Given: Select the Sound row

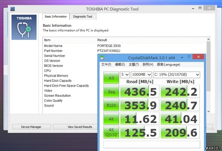Looking at the screenshot, I should pyautogui.click(x=70, y=105).
